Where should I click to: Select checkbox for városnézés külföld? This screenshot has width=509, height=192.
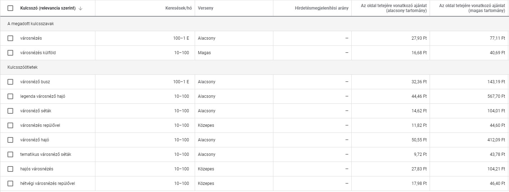(10, 53)
